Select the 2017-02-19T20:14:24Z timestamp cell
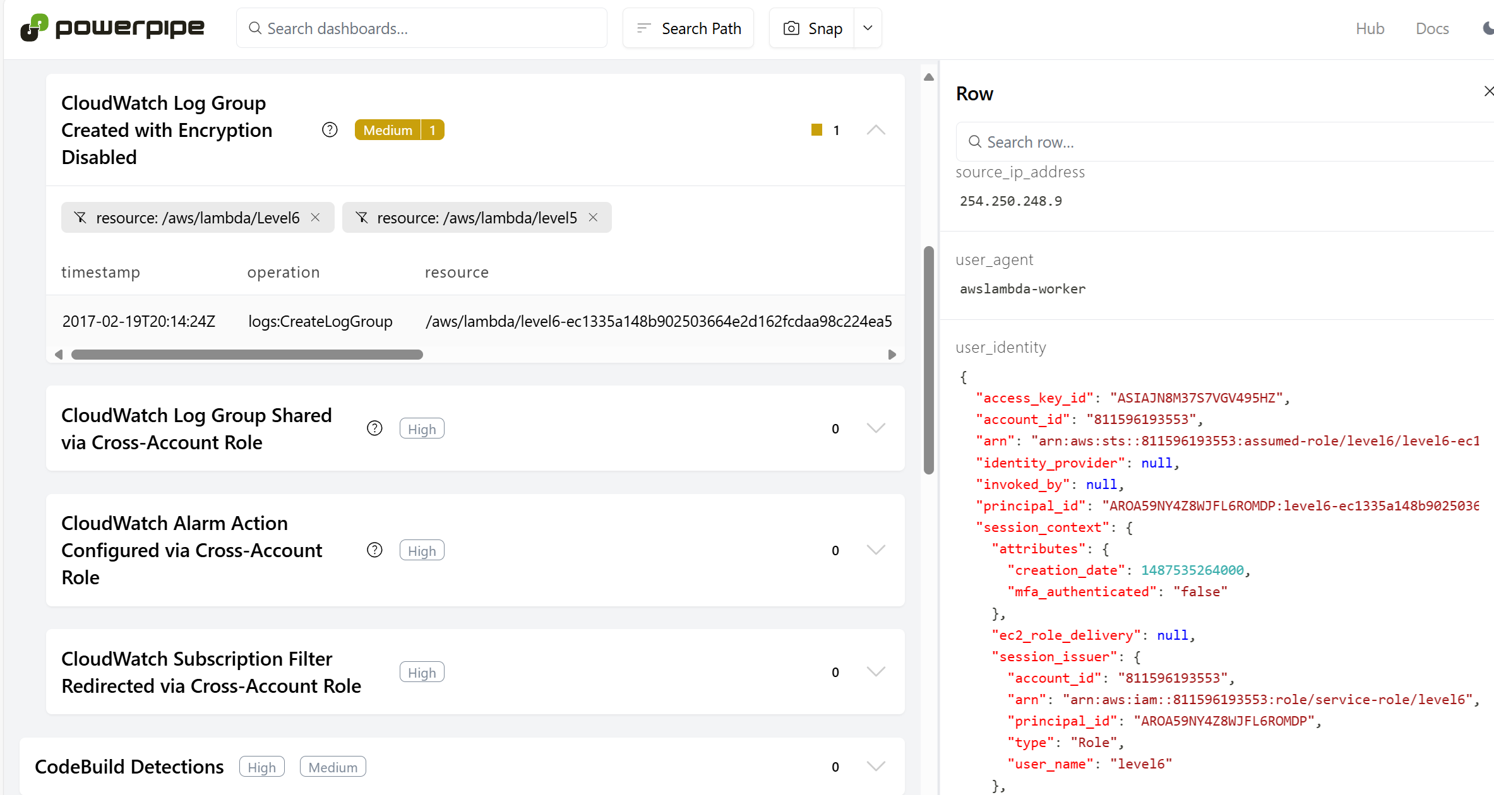 [x=139, y=321]
